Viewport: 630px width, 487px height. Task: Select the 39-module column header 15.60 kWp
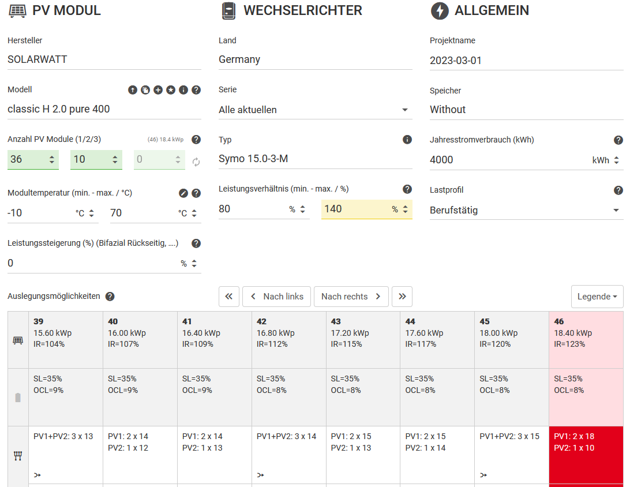[x=66, y=340]
